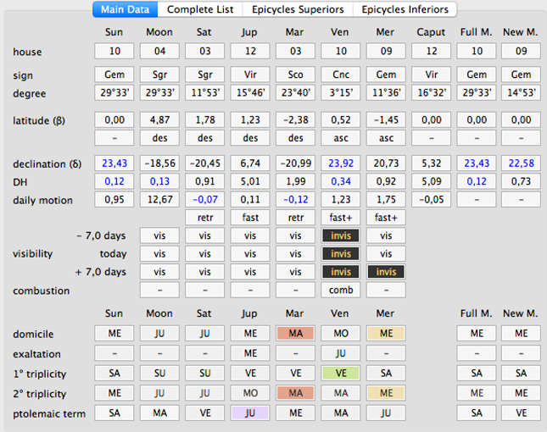
Task: Click the Mars sign field Sco
Action: point(295,75)
